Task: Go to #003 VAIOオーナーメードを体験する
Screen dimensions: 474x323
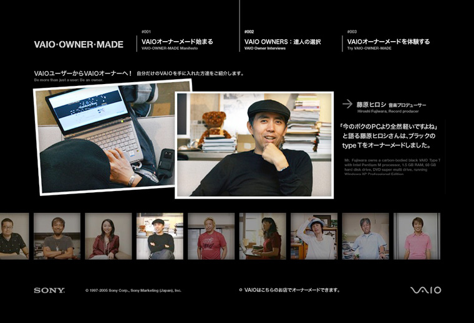Action: coord(388,42)
